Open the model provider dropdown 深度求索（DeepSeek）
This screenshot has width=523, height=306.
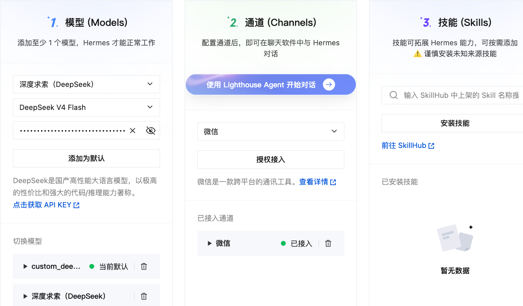(x=86, y=84)
